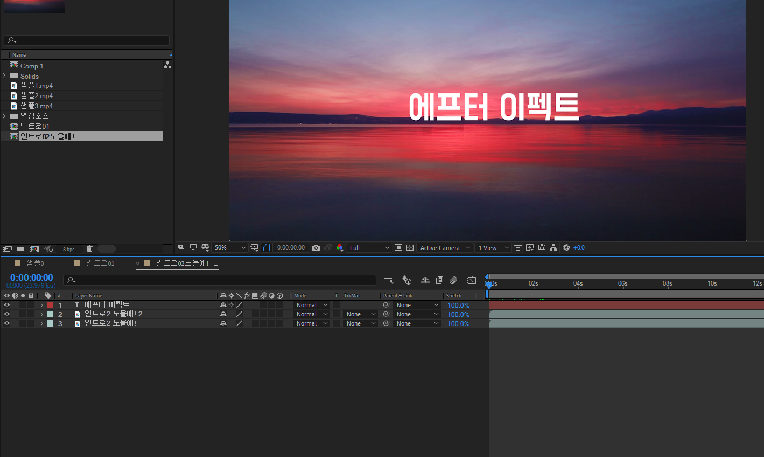This screenshot has width=764, height=457.
Task: Toggle the transparency grid
Action: [x=410, y=247]
